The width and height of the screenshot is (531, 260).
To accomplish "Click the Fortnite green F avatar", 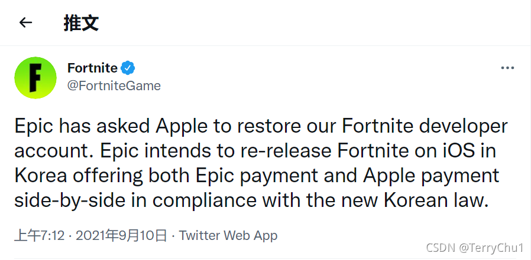I will 35,78.
